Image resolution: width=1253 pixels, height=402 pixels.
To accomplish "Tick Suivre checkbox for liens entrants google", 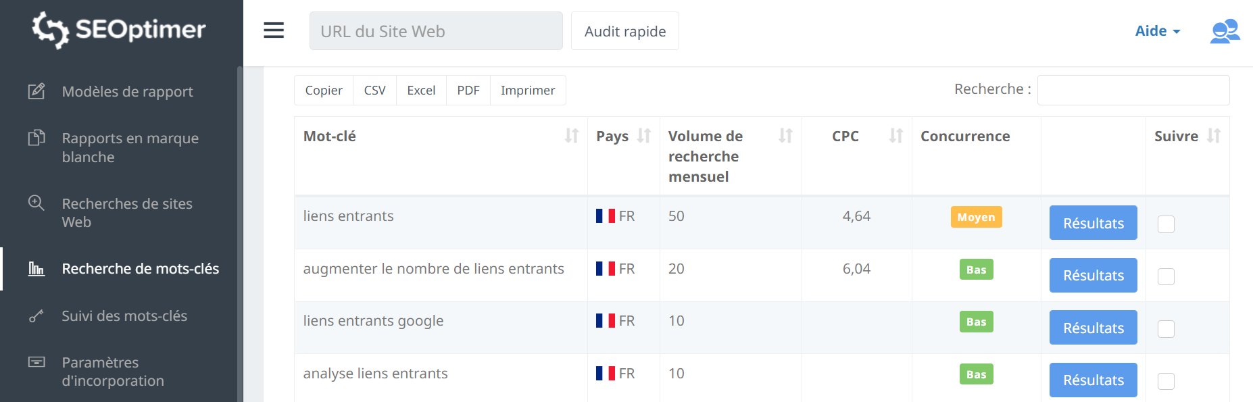I will pyautogui.click(x=1166, y=329).
